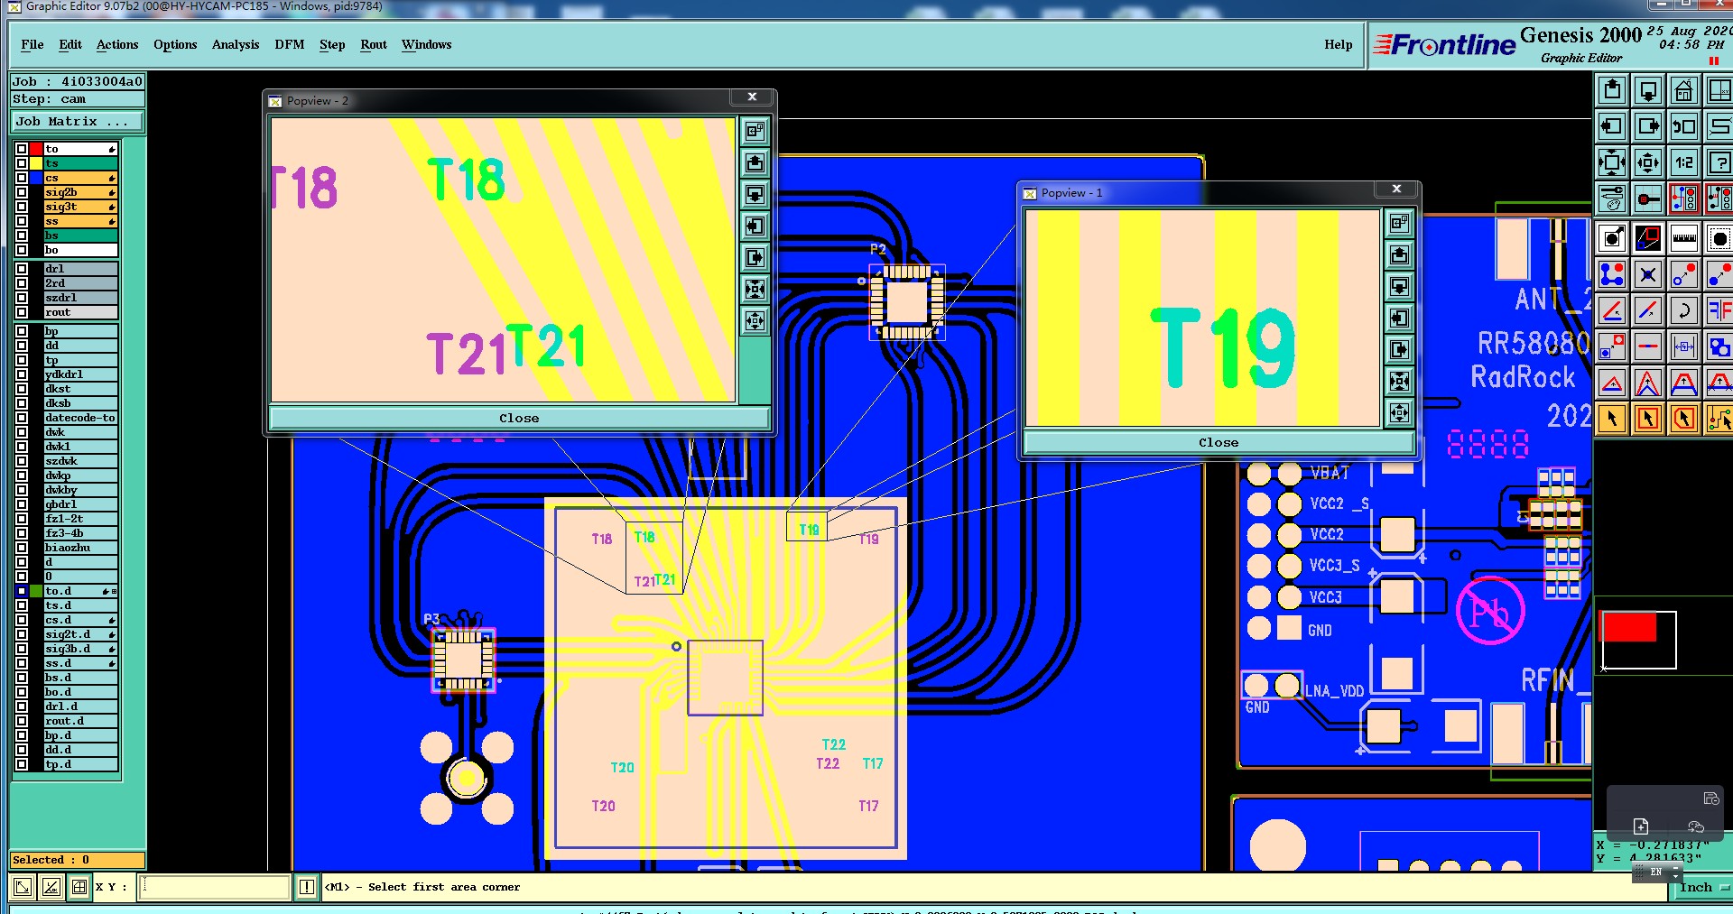Click the dimension icon with arrows between bars

tap(1684, 346)
